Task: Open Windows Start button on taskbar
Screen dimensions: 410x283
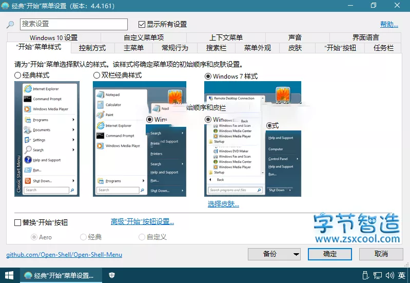Action: coord(9,275)
